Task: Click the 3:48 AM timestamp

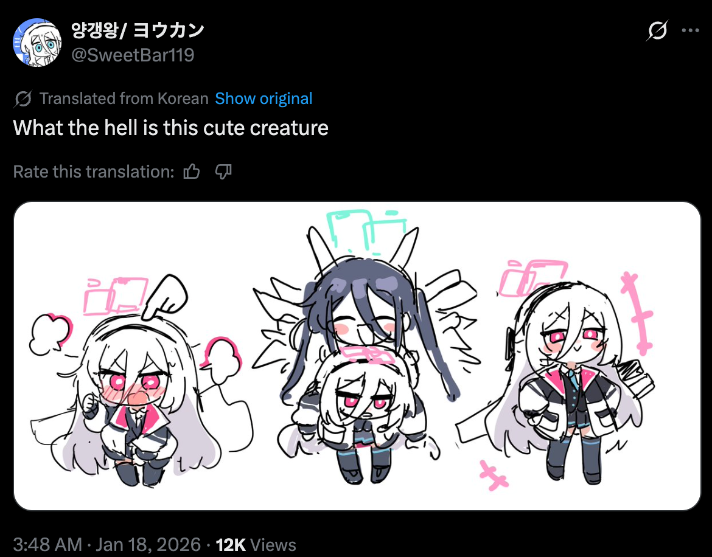Action: pos(47,544)
